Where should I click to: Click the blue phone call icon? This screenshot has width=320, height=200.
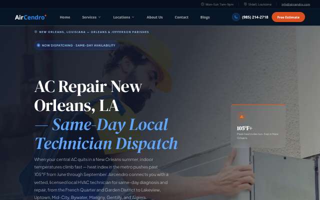235,17
